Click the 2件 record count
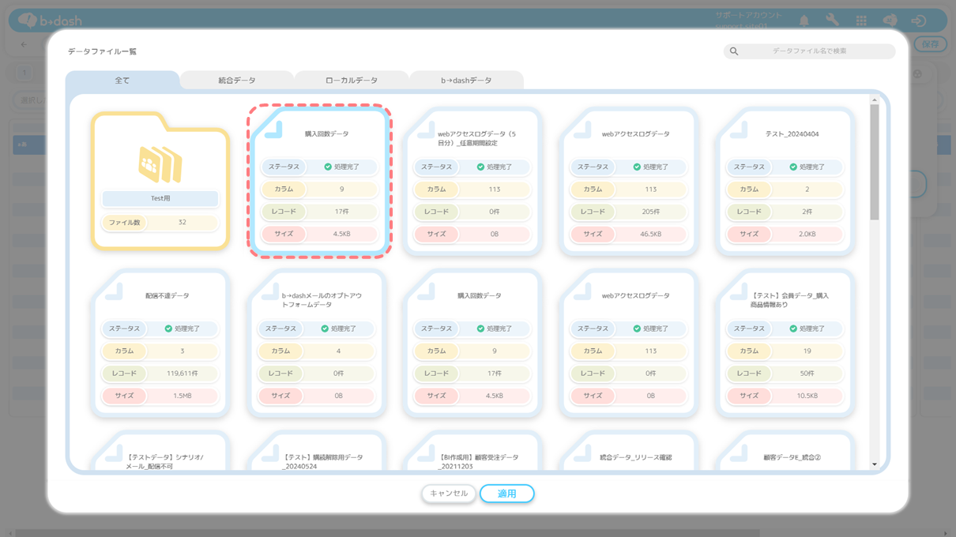 coord(807,212)
